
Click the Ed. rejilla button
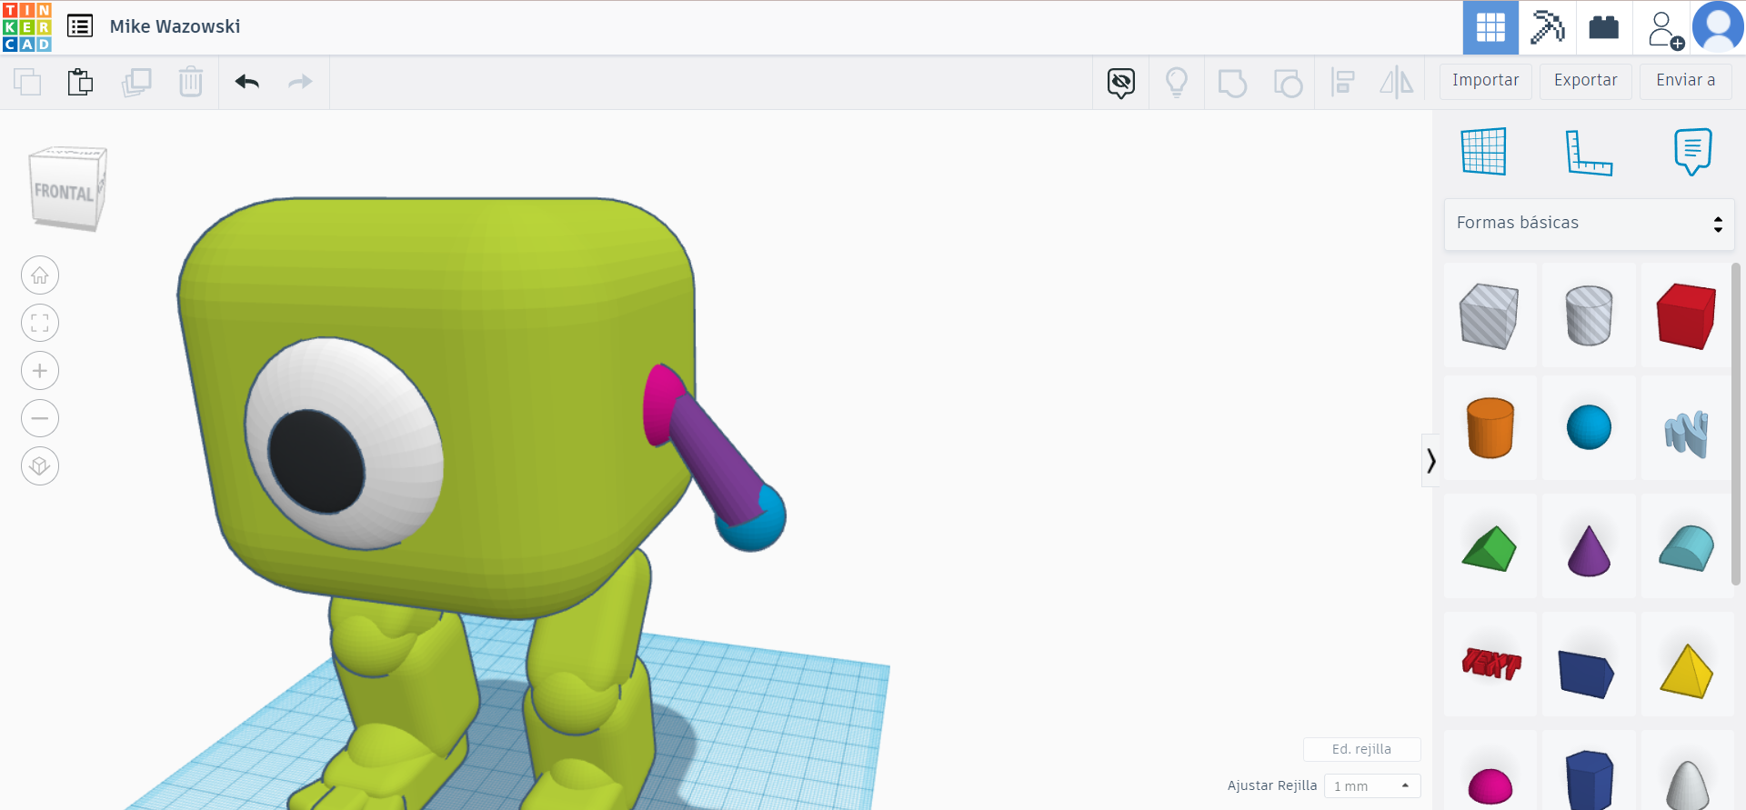[1361, 749]
